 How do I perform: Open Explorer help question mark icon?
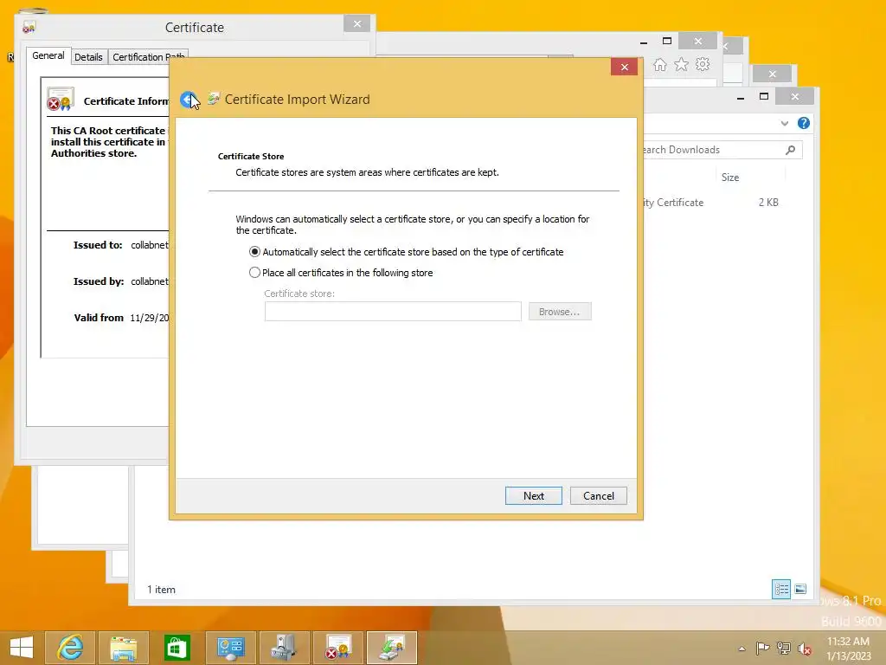pos(804,123)
